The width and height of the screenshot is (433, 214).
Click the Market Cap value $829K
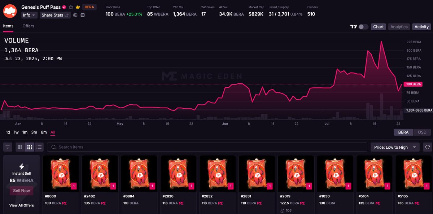tap(257, 14)
